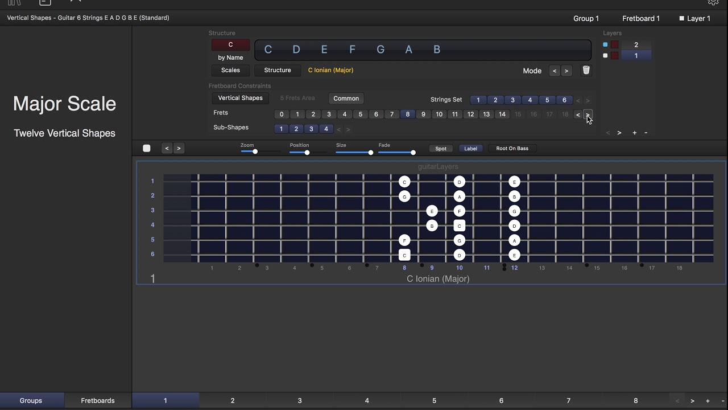The image size is (728, 410).
Task: Select bottom tab number 5
Action: [x=434, y=401]
